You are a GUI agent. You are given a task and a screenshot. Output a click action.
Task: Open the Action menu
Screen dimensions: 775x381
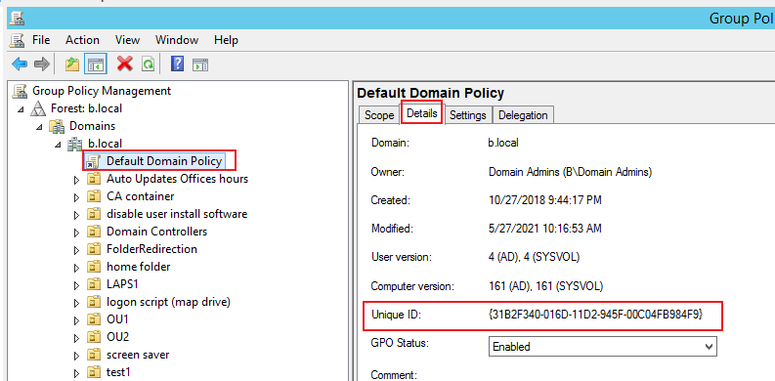point(82,40)
